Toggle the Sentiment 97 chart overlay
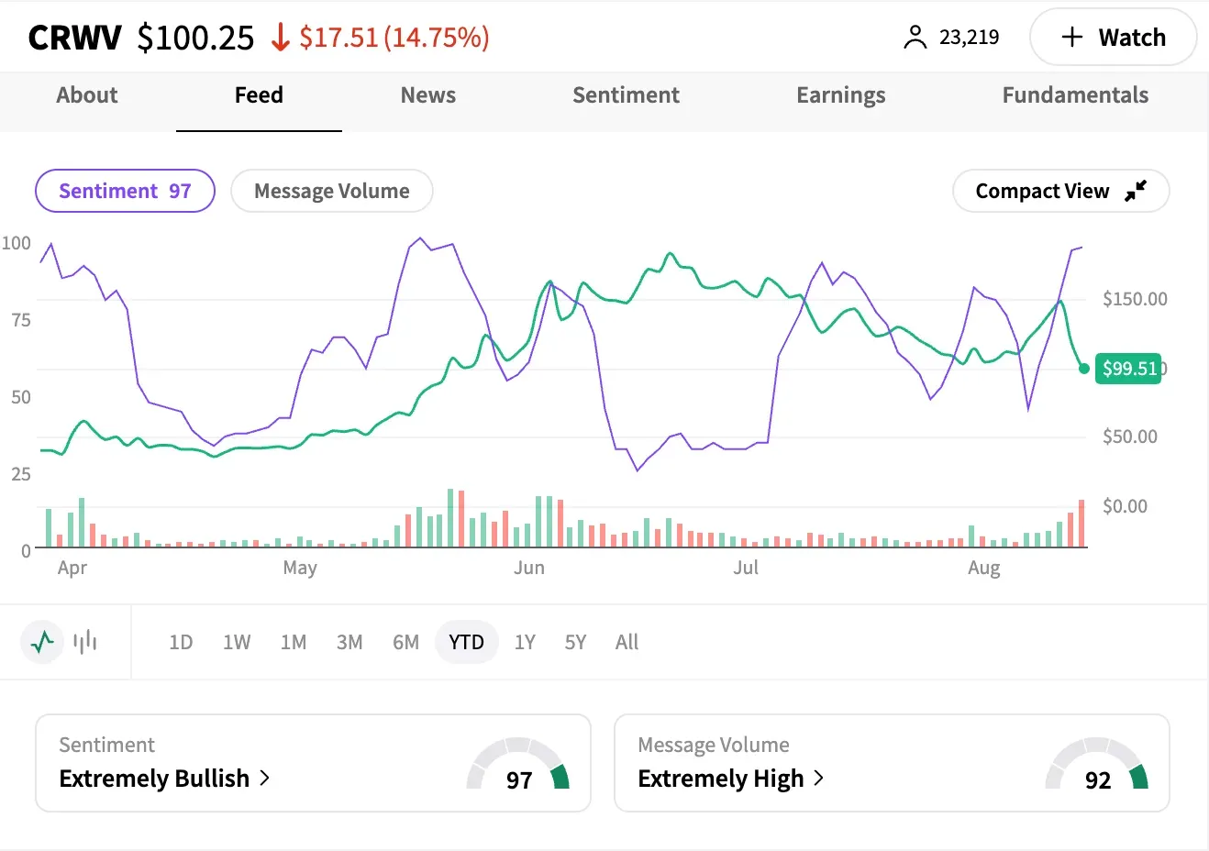Viewport: 1209px width, 851px height. 125,191
